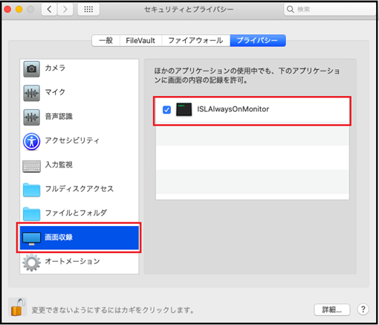This screenshot has width=379, height=325.
Task: Show all preferences with grid button
Action: 88,10
